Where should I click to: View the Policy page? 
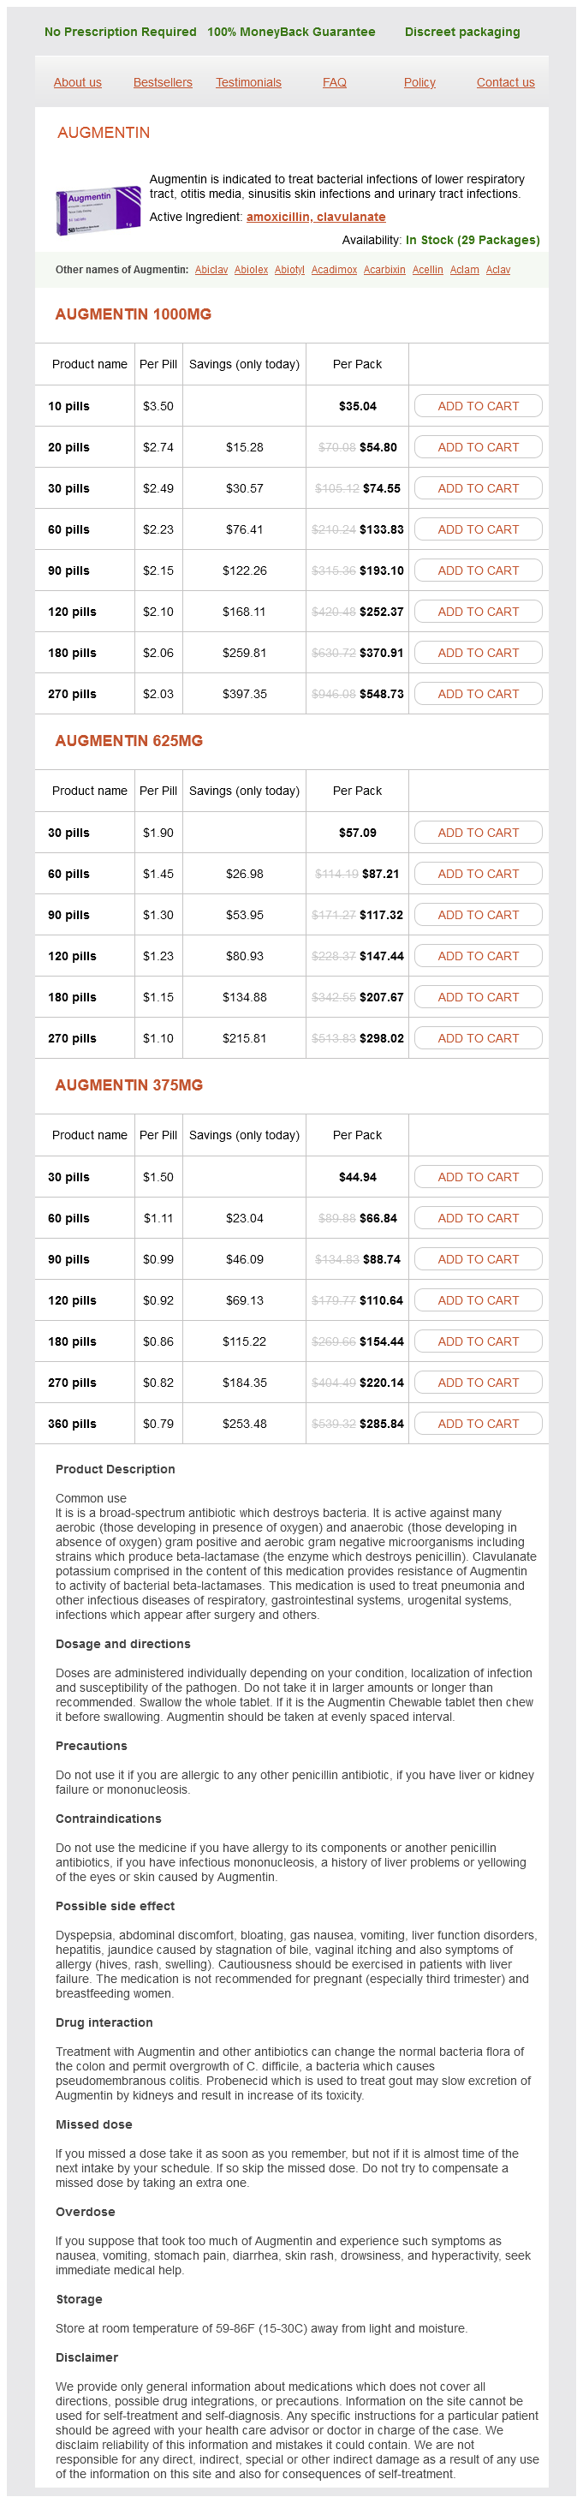[419, 82]
